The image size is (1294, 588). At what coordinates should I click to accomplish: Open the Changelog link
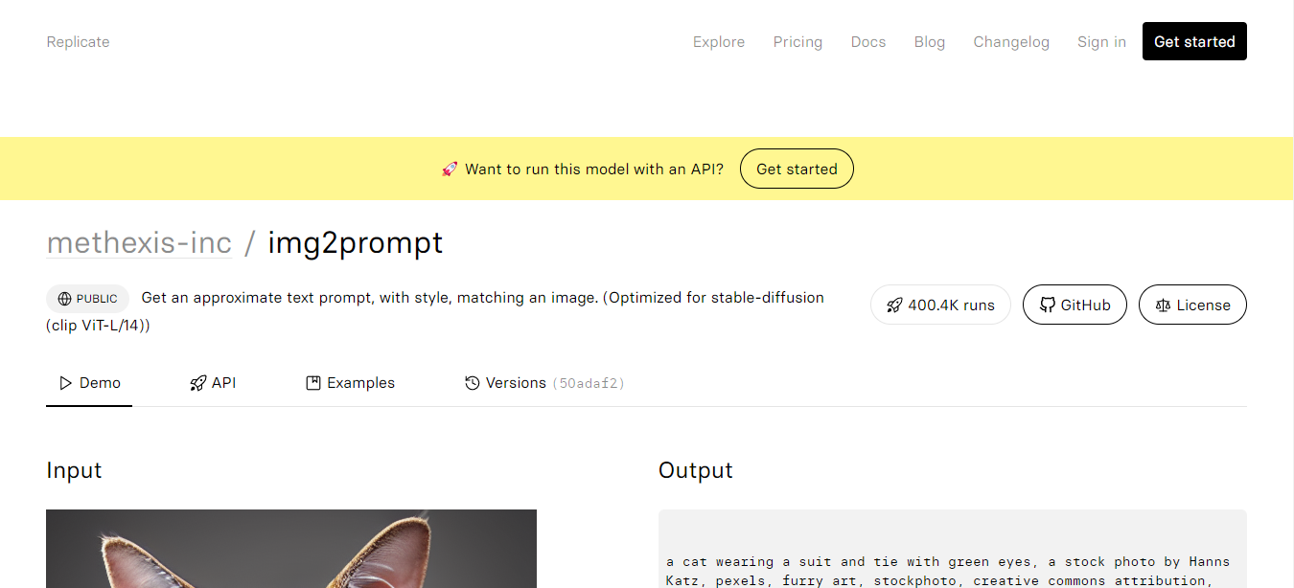tap(1011, 42)
